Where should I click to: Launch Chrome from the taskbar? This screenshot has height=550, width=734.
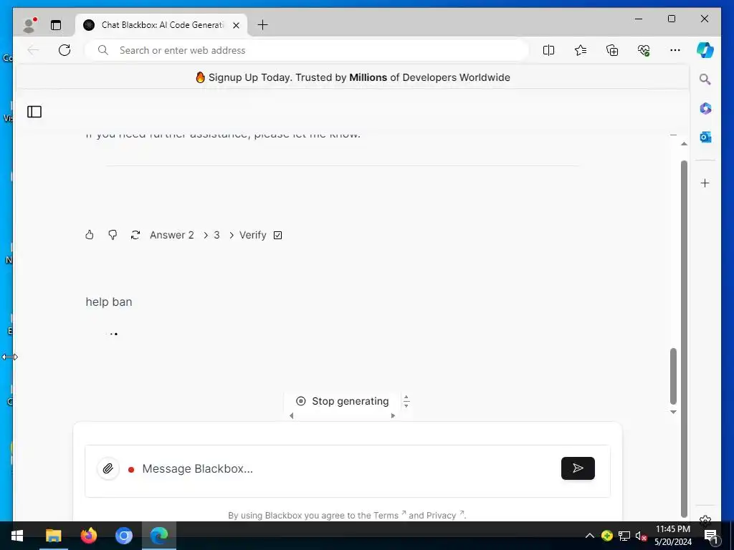pos(124,536)
